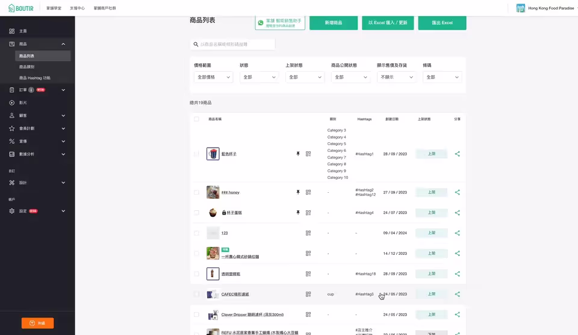Open the 主頁 home icon in the sidebar
The height and width of the screenshot is (335, 578).
tap(12, 31)
